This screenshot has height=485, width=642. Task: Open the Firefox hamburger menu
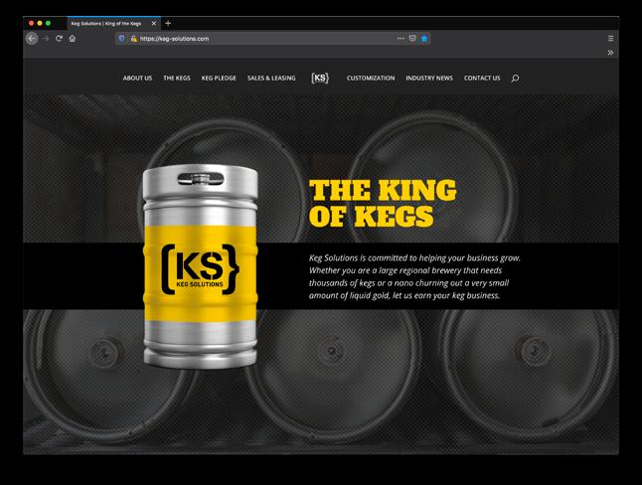[x=610, y=39]
